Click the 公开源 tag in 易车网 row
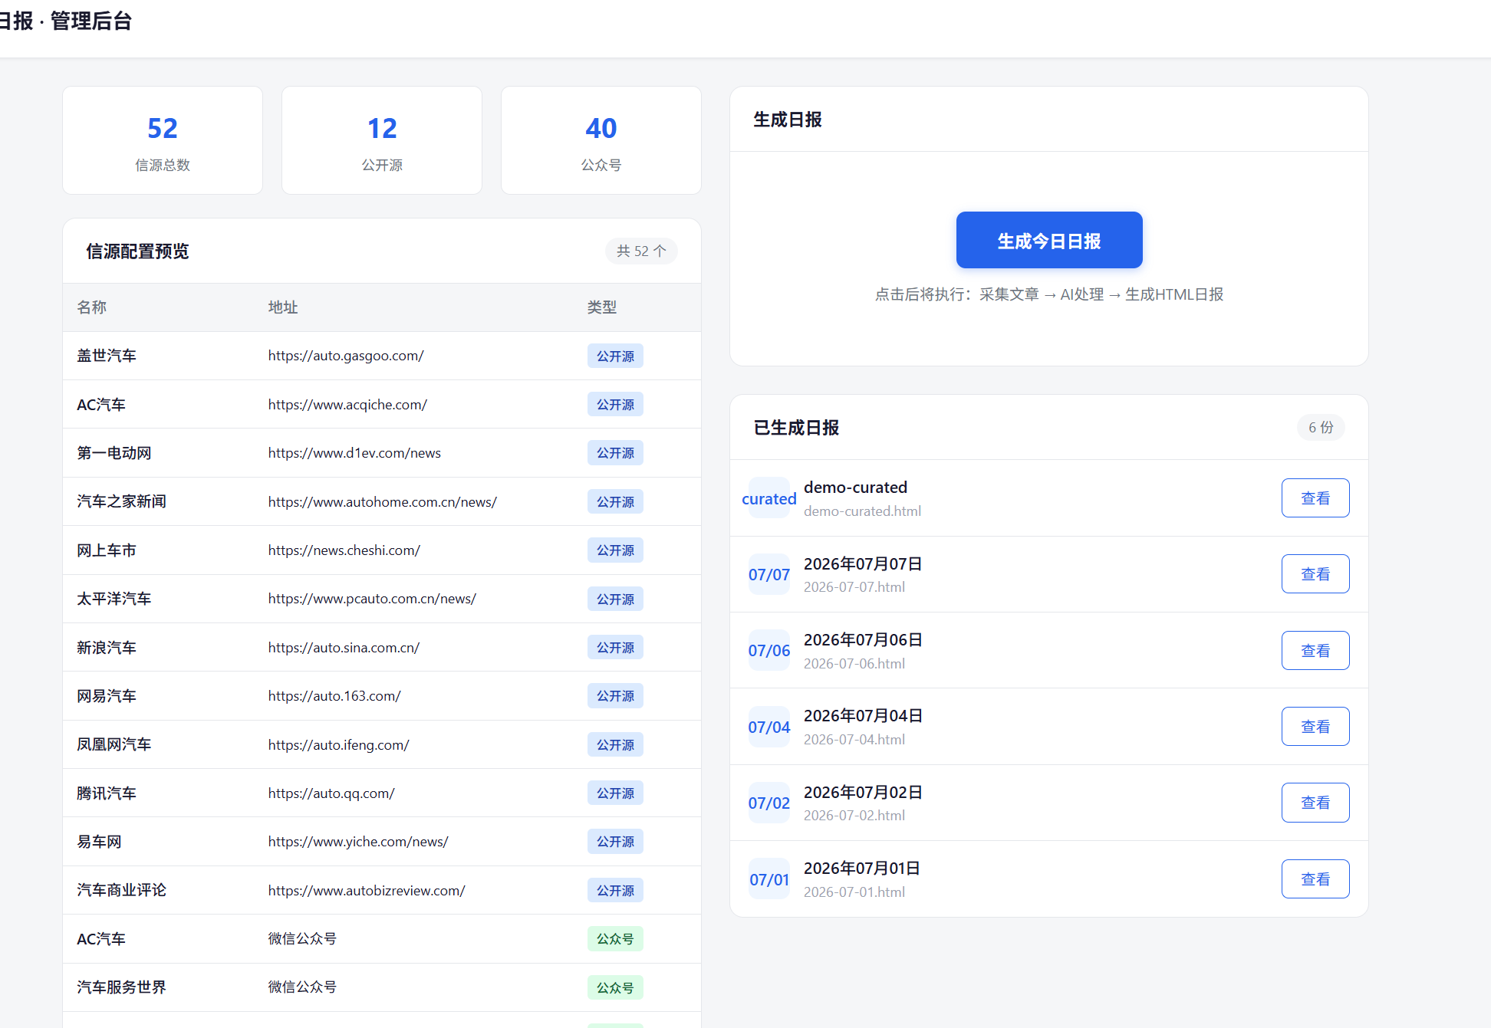The image size is (1491, 1028). pos(615,842)
